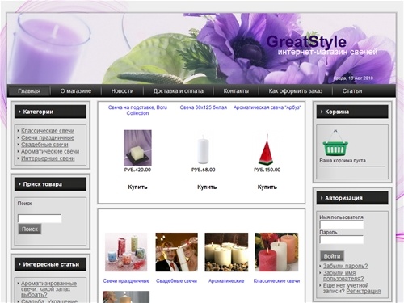The width and height of the screenshot is (404, 303).
Task: Open the Главная menu item
Action: 29,91
